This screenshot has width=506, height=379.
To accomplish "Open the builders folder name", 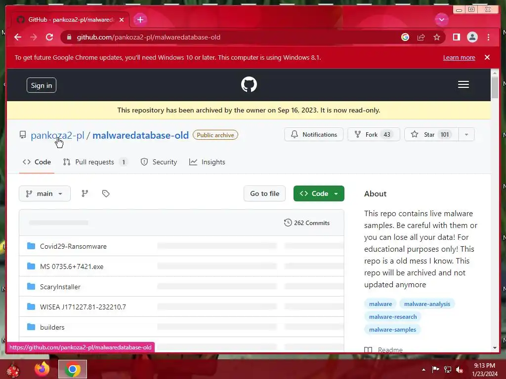I will [52, 327].
